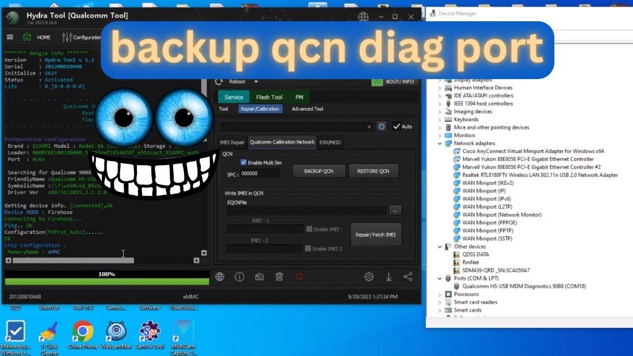Click the IMEI - 1 input field
Image resolution: width=633 pixels, height=356 pixels.
(261, 229)
